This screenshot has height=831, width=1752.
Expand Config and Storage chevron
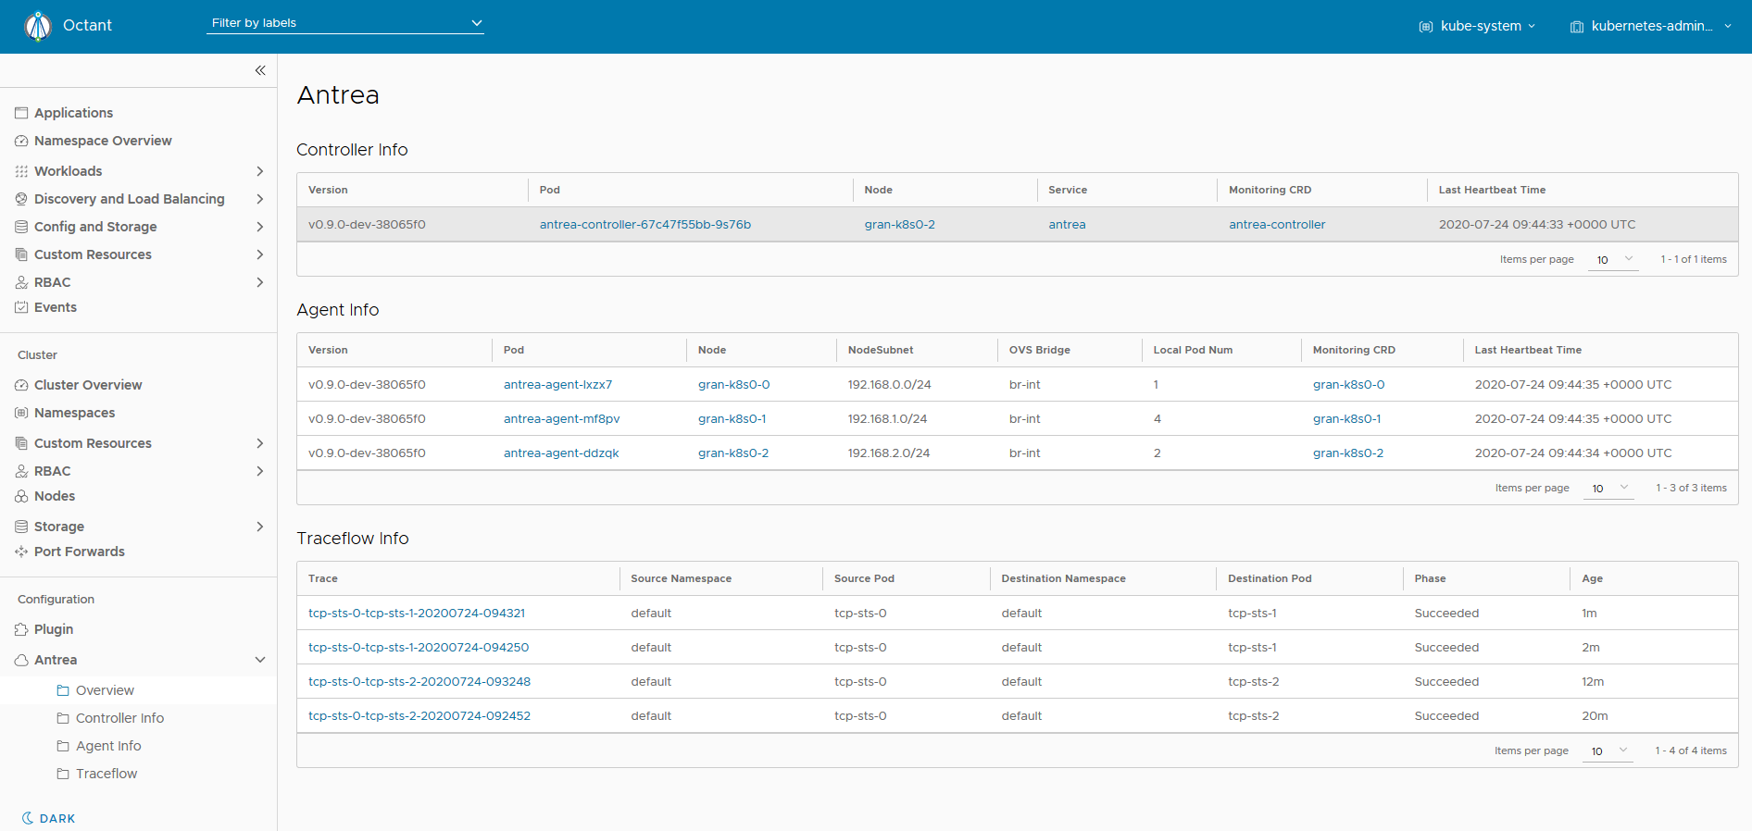click(260, 227)
